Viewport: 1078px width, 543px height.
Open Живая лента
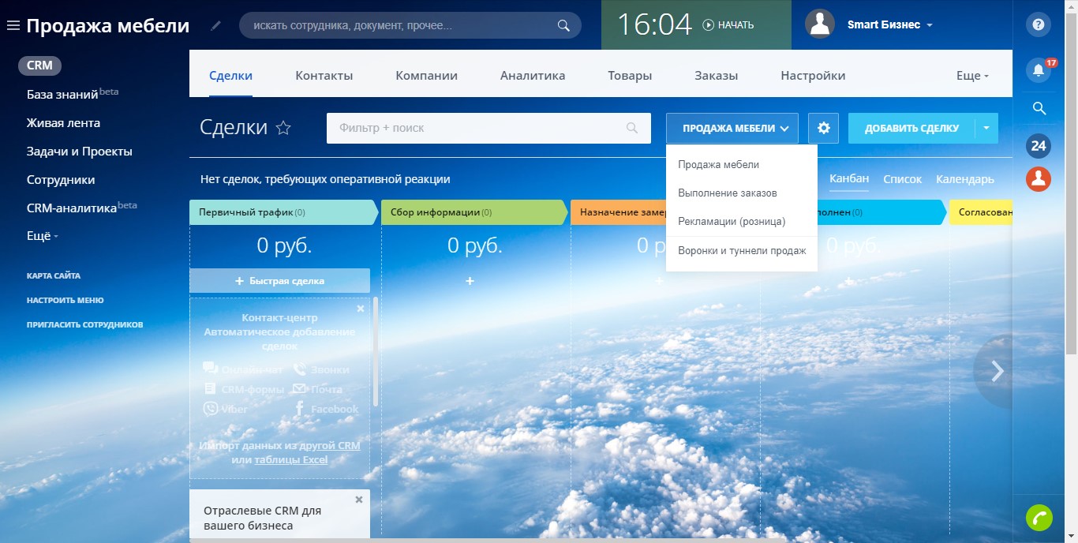(63, 123)
